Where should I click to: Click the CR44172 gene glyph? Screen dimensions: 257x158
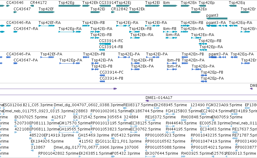[x=32, y=6]
